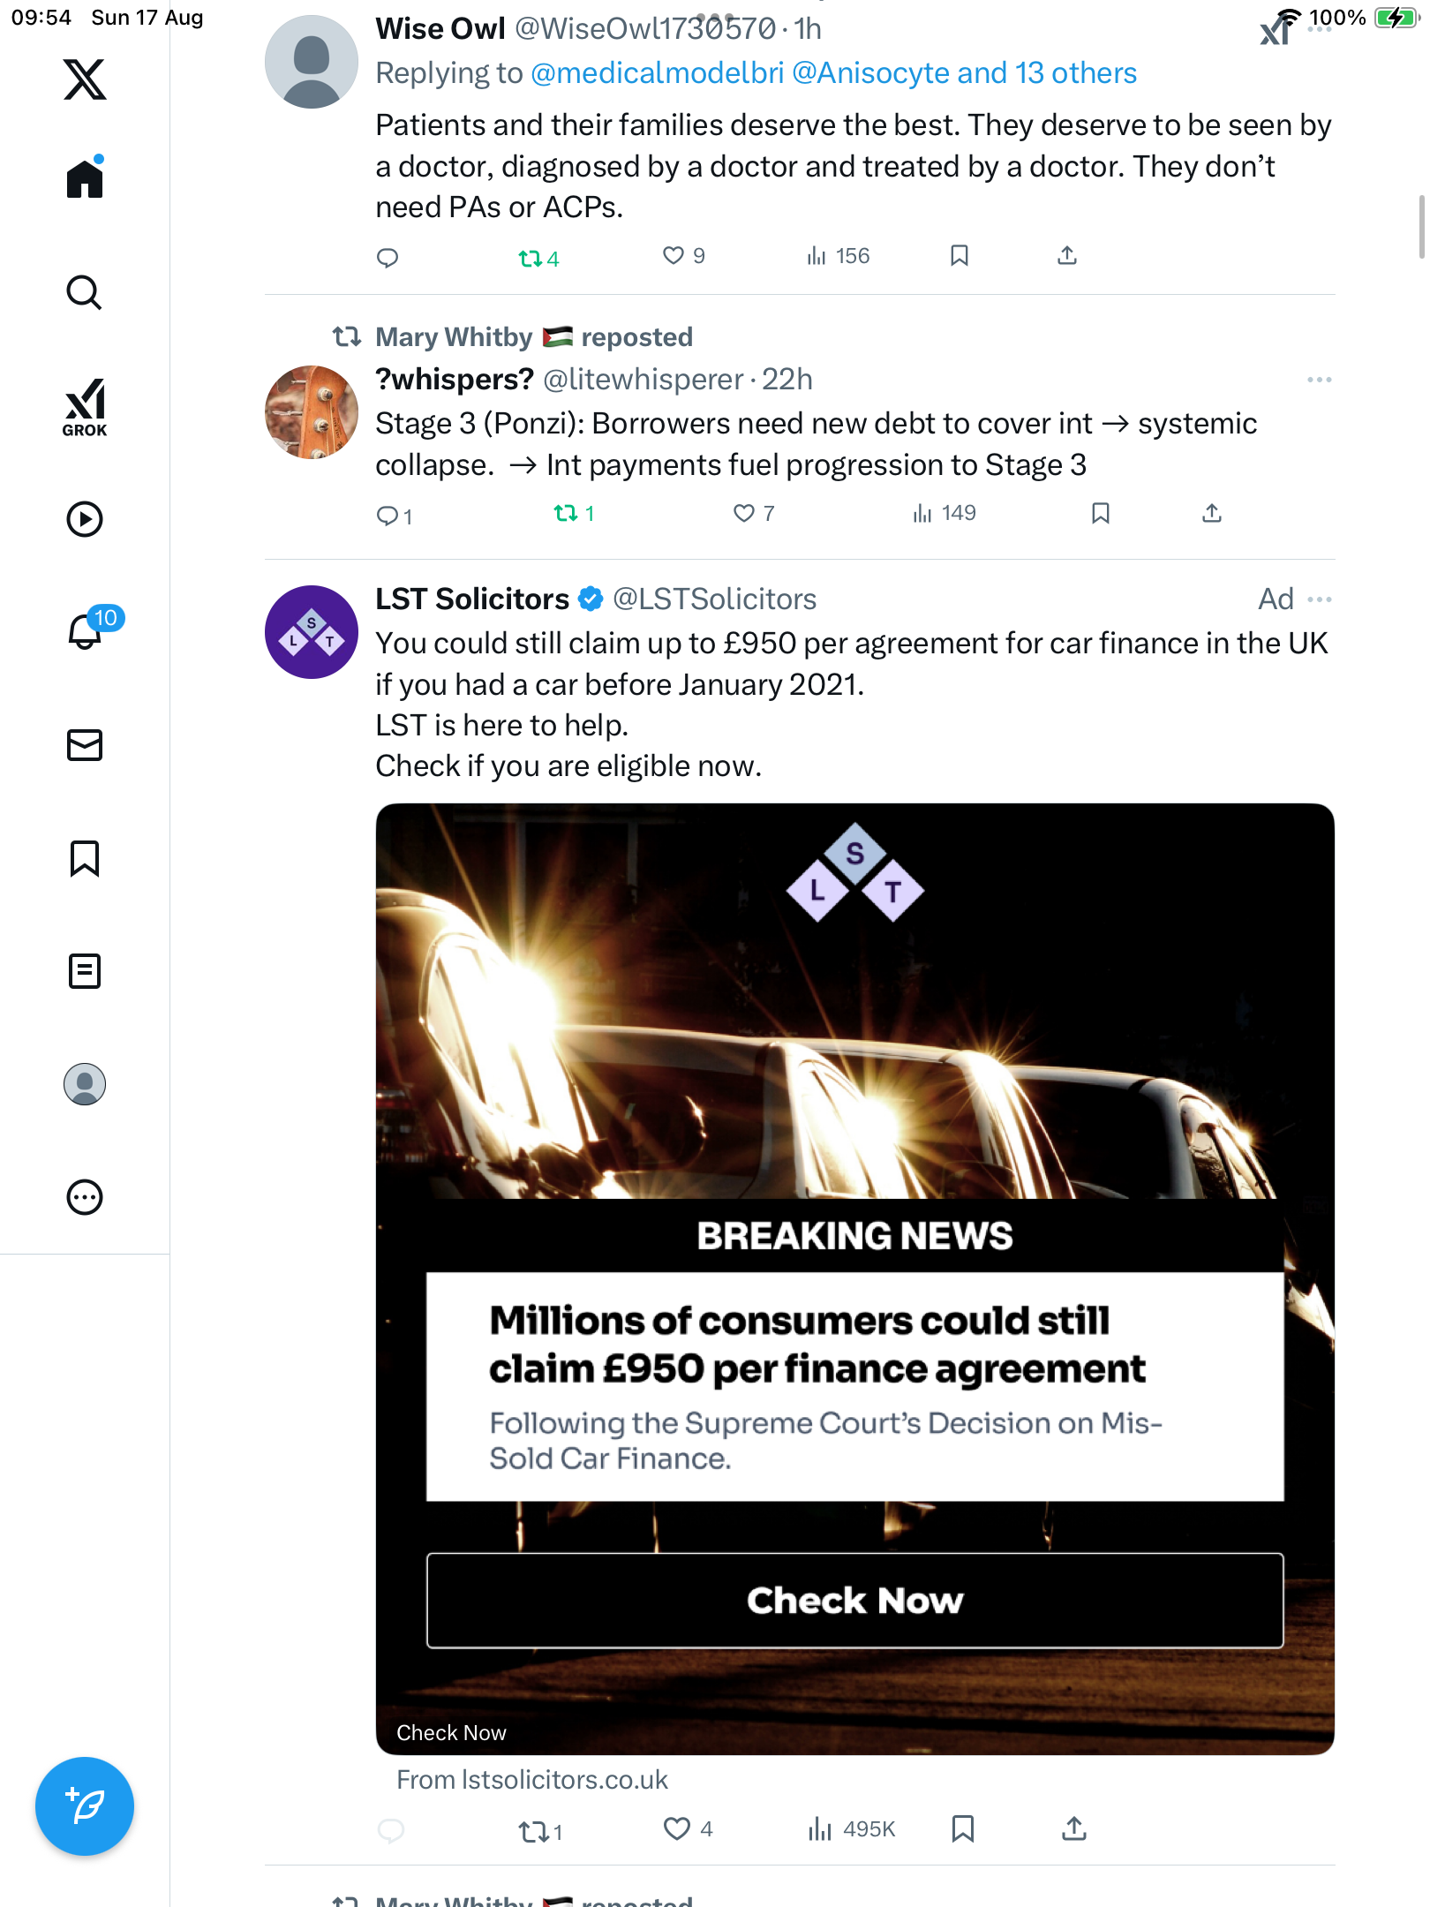The image size is (1430, 1907).
Task: Open the profile avatar menu item
Action: tap(85, 1084)
